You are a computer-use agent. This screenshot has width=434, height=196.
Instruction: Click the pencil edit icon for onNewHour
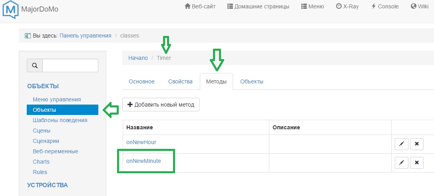pos(402,144)
